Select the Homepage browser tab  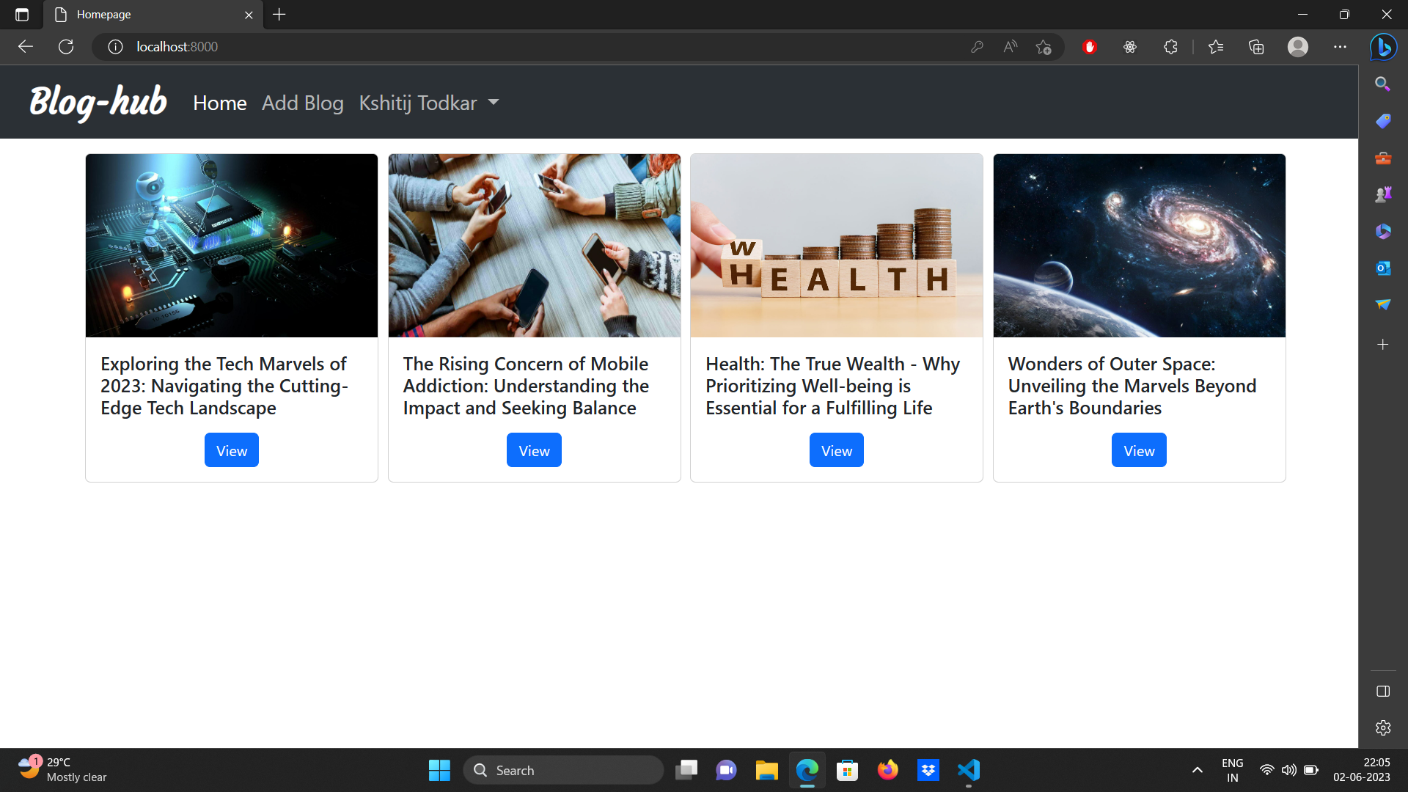pos(147,15)
